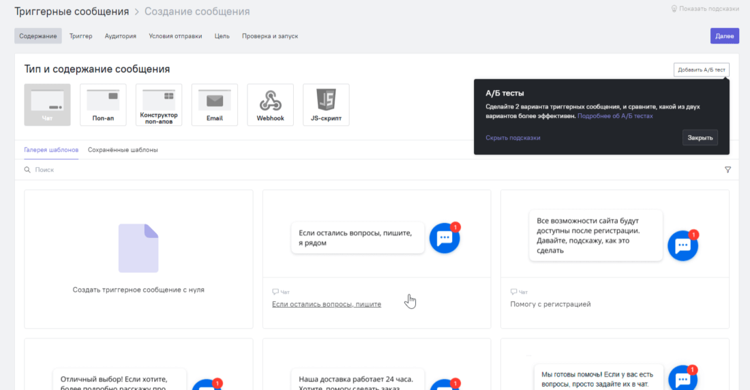Click 'Все возможности сайта будут доступны' preview
Image resolution: width=750 pixels, height=390 pixels.
click(x=595, y=235)
